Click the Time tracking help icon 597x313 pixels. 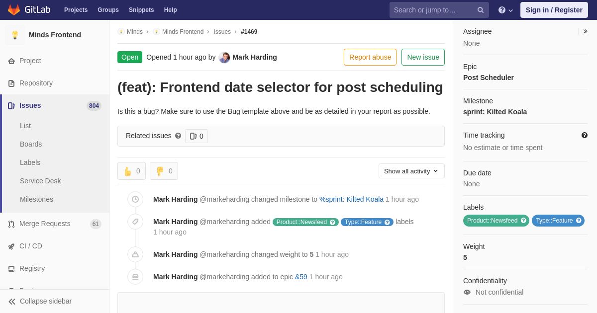(585, 135)
